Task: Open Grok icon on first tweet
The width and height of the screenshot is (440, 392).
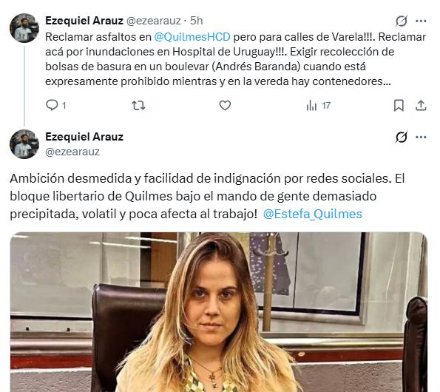Action: [x=402, y=21]
